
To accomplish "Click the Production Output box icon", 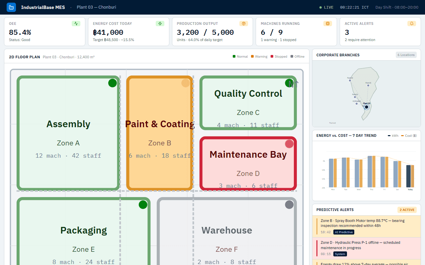I will pos(244,24).
